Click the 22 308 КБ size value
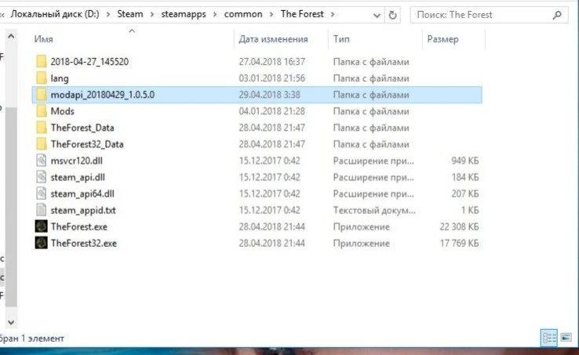The width and height of the screenshot is (579, 355). click(x=459, y=226)
